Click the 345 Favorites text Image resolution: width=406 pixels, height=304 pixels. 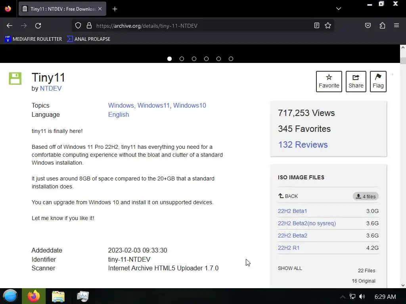[304, 129]
